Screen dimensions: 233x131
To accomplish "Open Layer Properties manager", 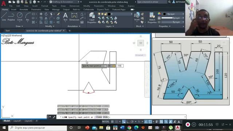I will [92, 18].
